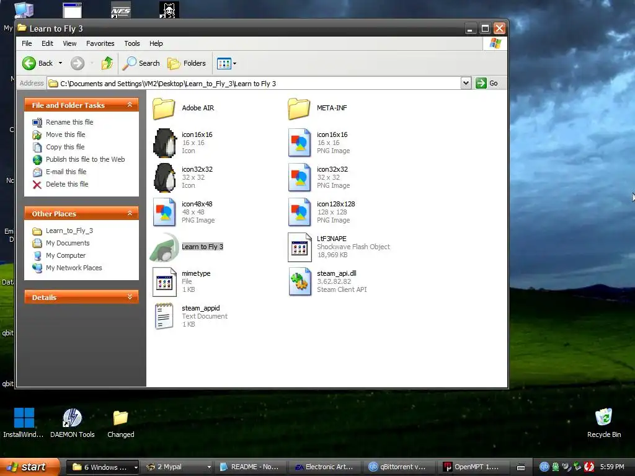Click E-mail this file link
The image size is (635, 476).
click(x=66, y=172)
